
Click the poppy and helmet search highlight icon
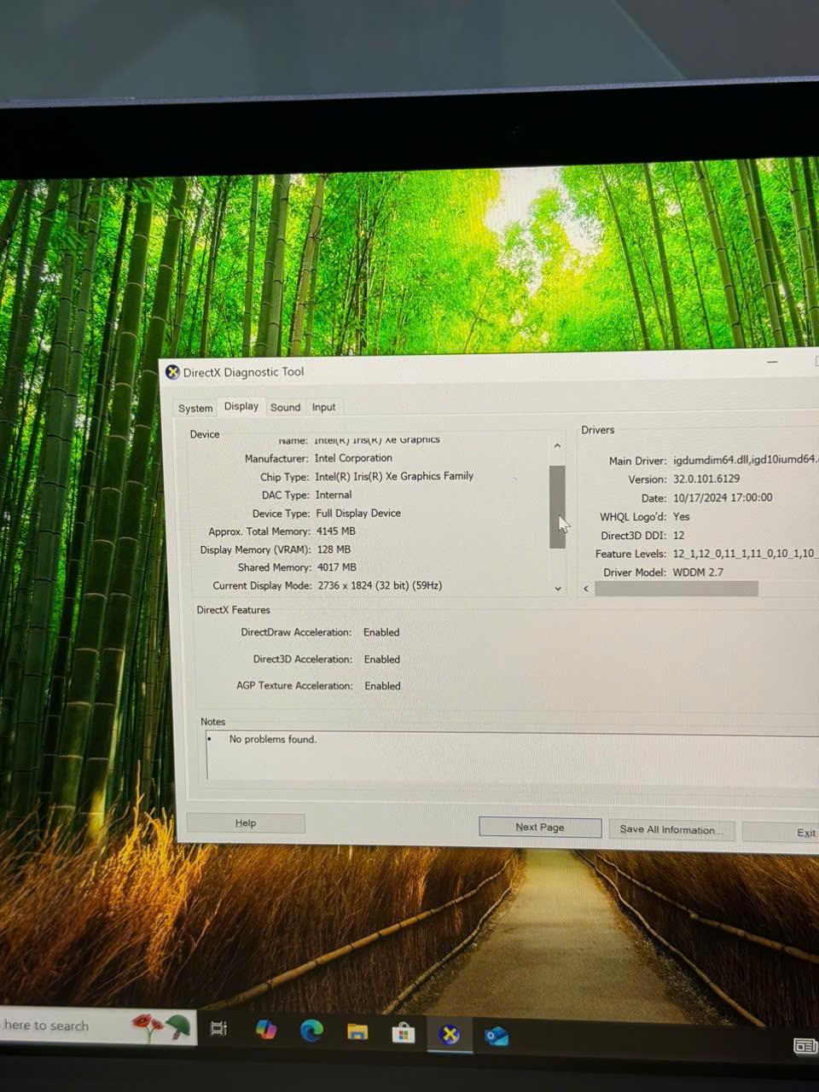point(161,1026)
